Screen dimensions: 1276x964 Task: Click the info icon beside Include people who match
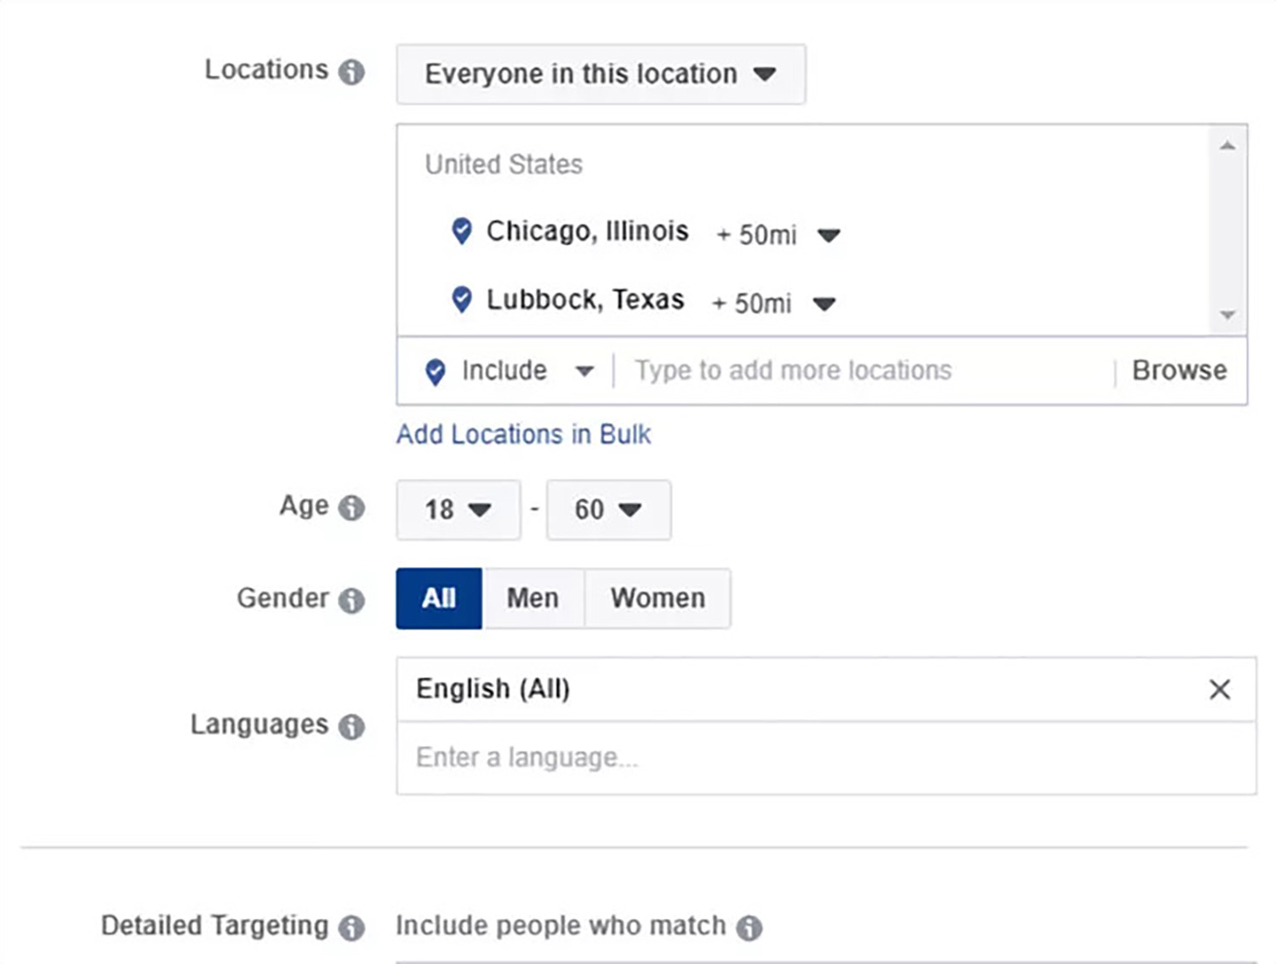click(749, 927)
